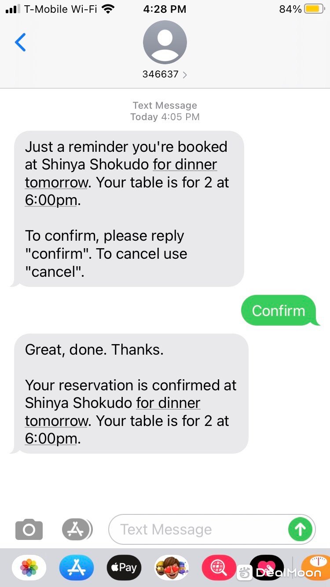330x587 pixels.
Task: Open the camera icon beside message field
Action: [29, 529]
